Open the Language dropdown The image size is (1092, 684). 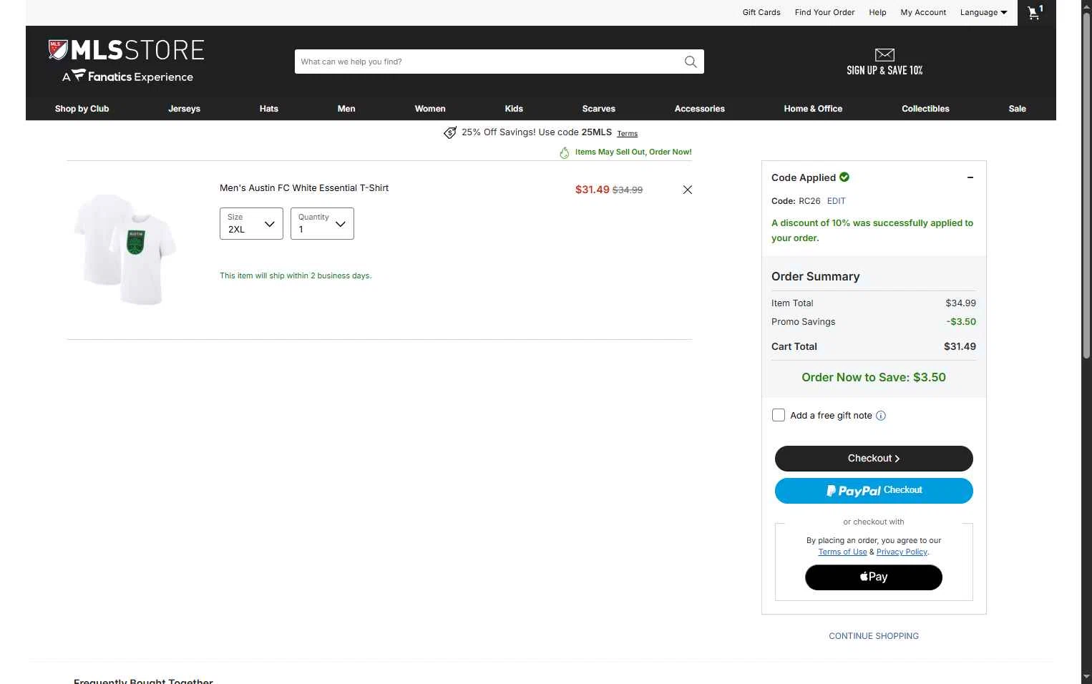983,12
